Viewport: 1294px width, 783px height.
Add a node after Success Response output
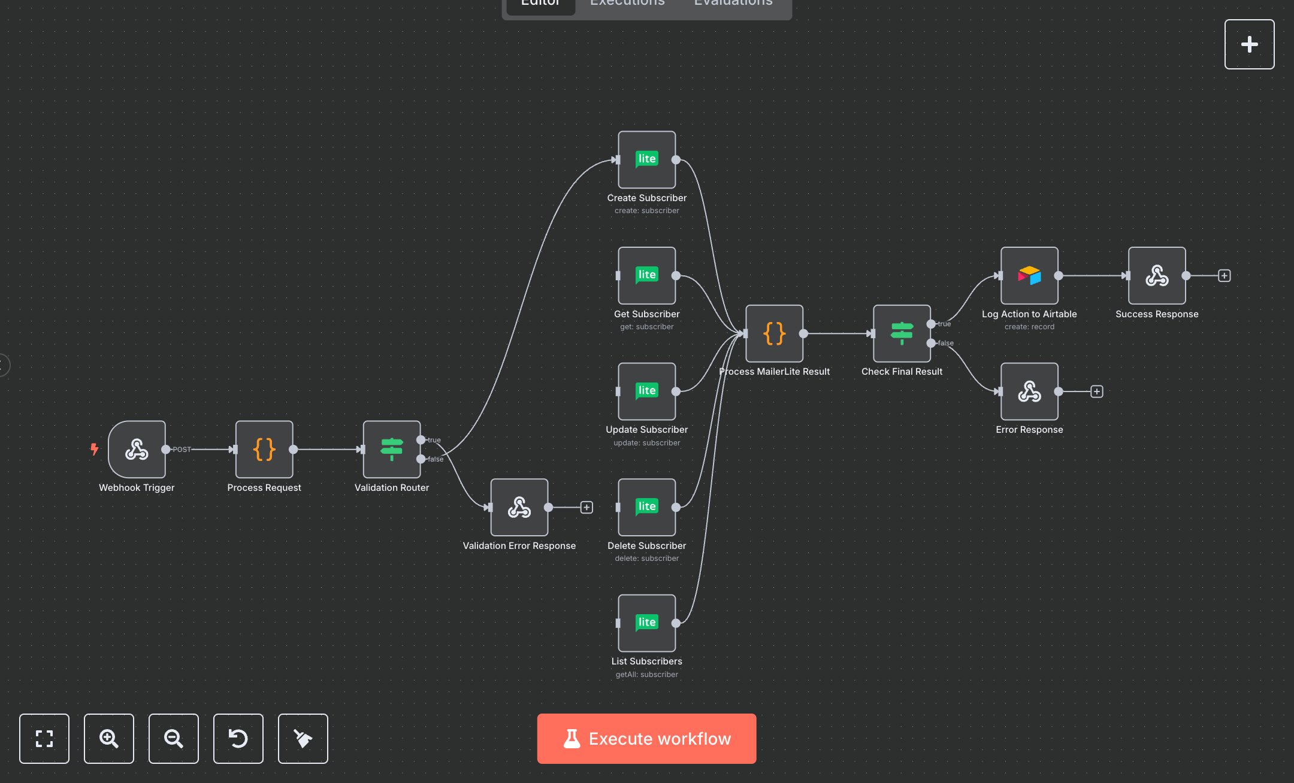(x=1224, y=275)
